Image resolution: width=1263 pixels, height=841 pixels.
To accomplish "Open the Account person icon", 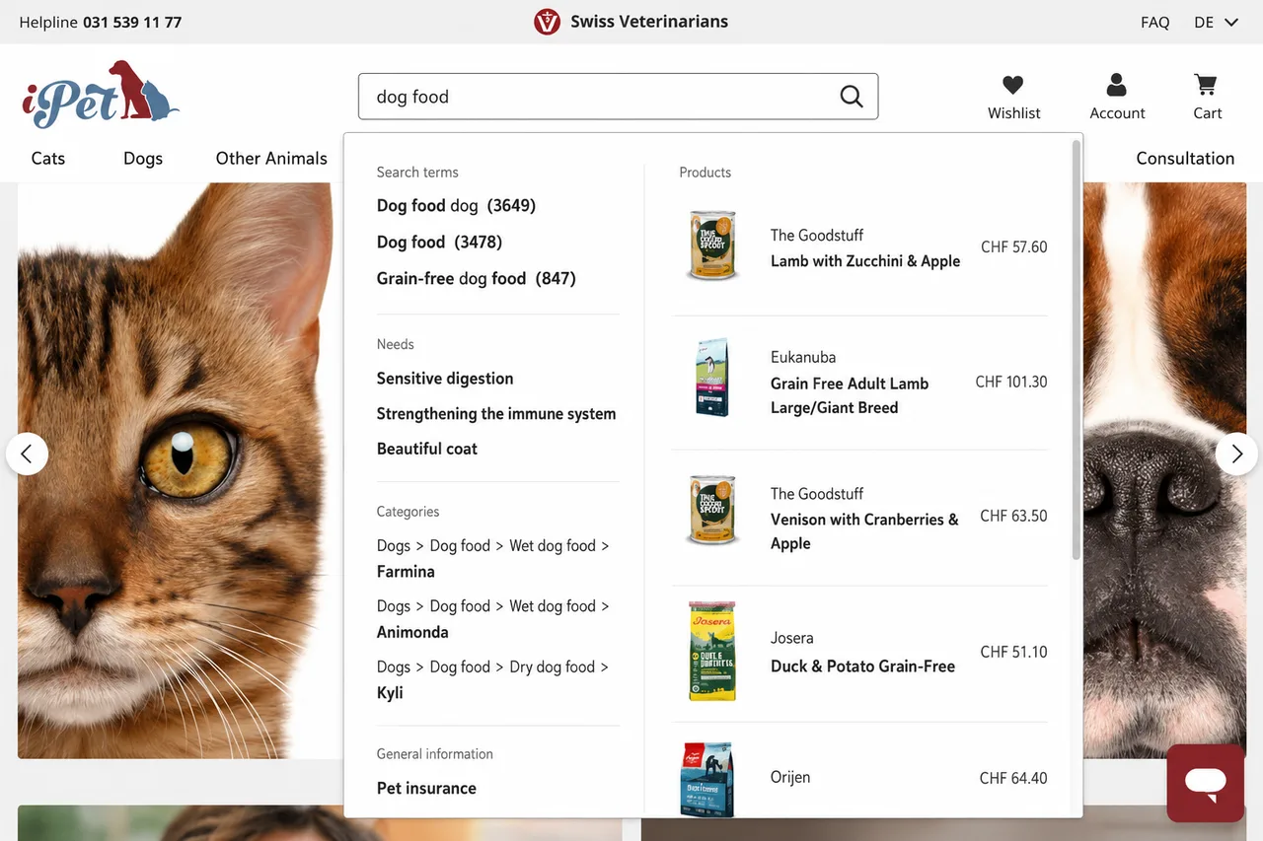I will 1116,85.
